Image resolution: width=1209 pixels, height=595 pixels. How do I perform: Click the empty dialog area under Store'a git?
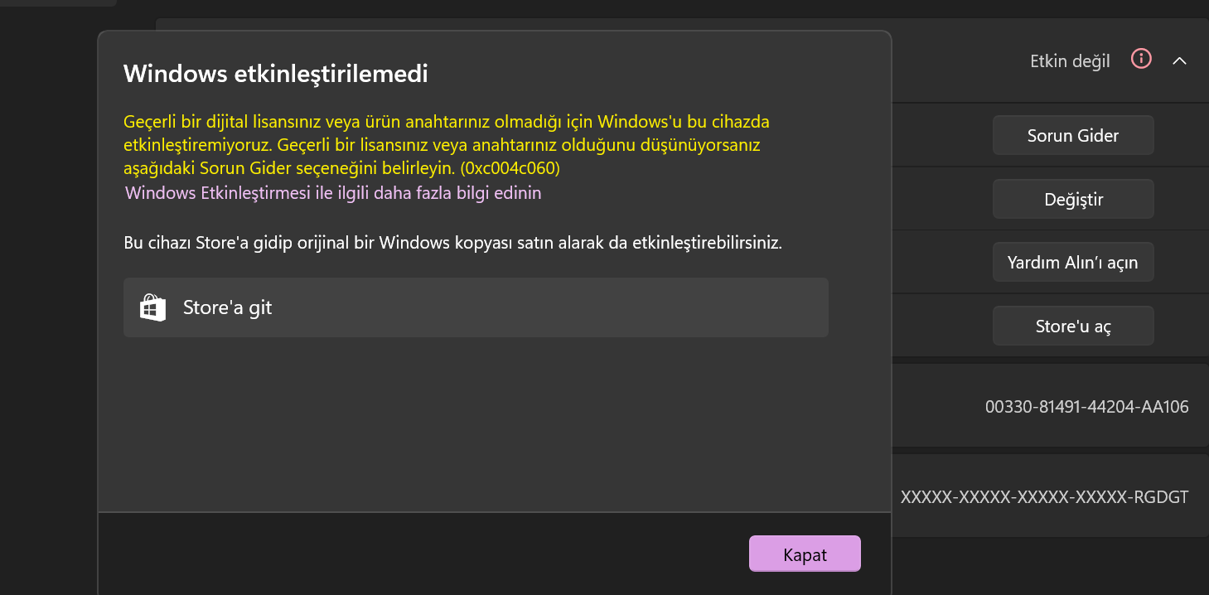point(494,423)
